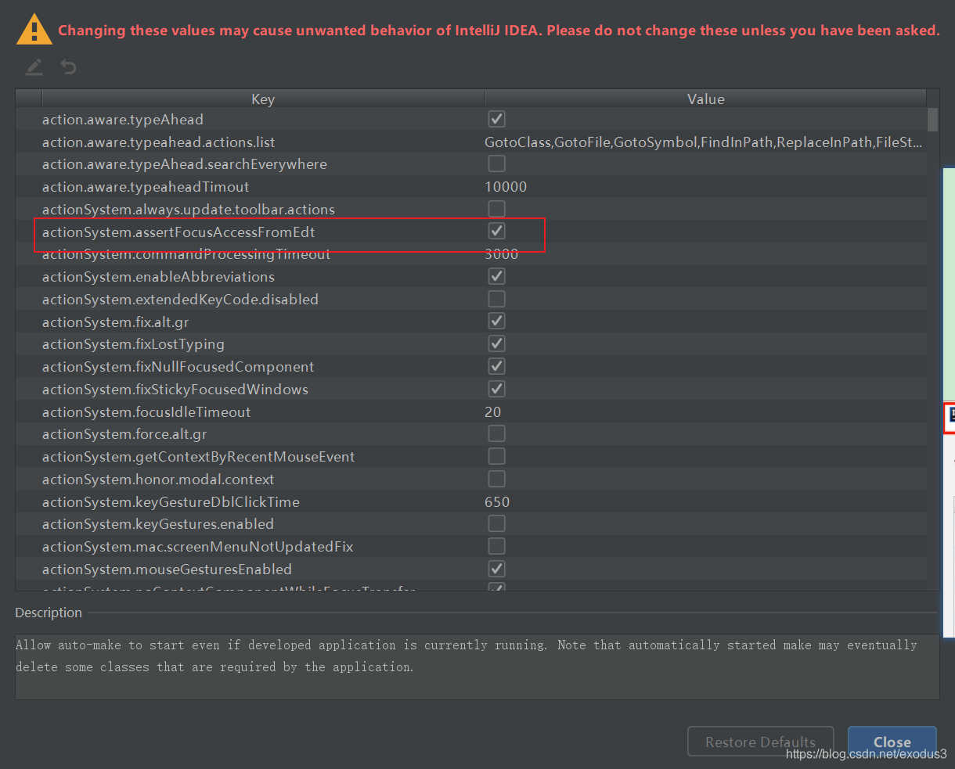Click the edit pencil icon
The image size is (955, 769).
(x=34, y=67)
